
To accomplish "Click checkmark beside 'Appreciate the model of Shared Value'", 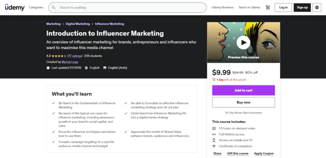I will 126,132.
